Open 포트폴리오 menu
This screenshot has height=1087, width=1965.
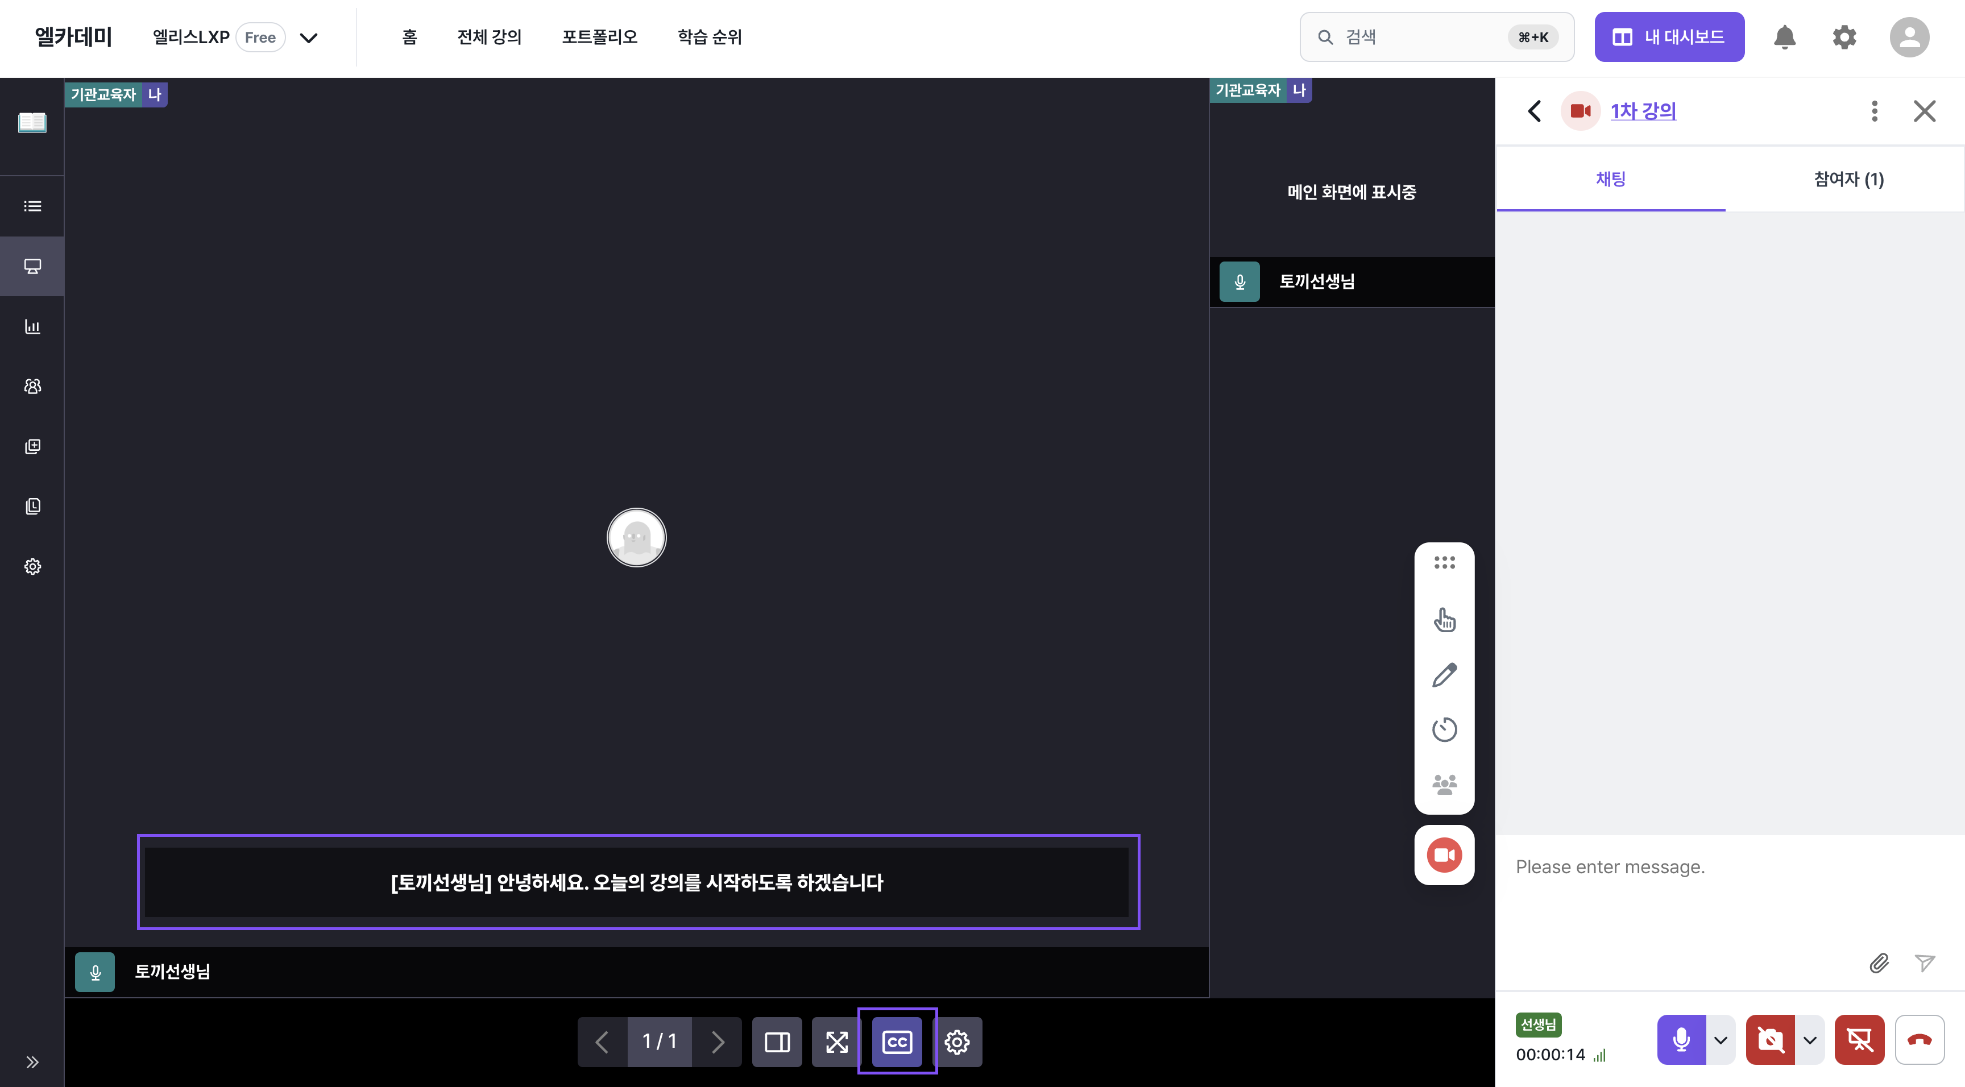coord(600,36)
